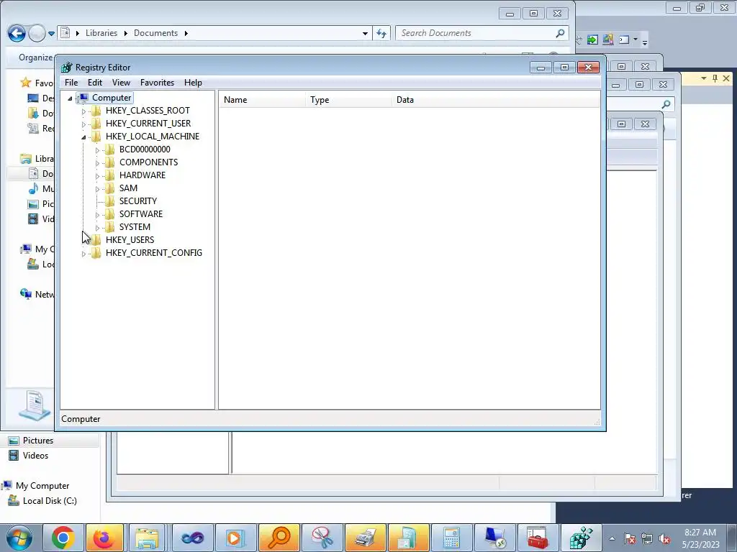Open Organize menu in explorer window

tap(36, 57)
